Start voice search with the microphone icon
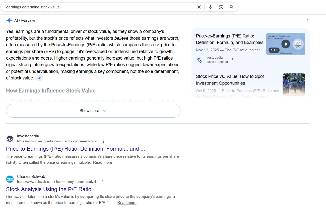This screenshot has height=211, width=326. (x=211, y=7)
